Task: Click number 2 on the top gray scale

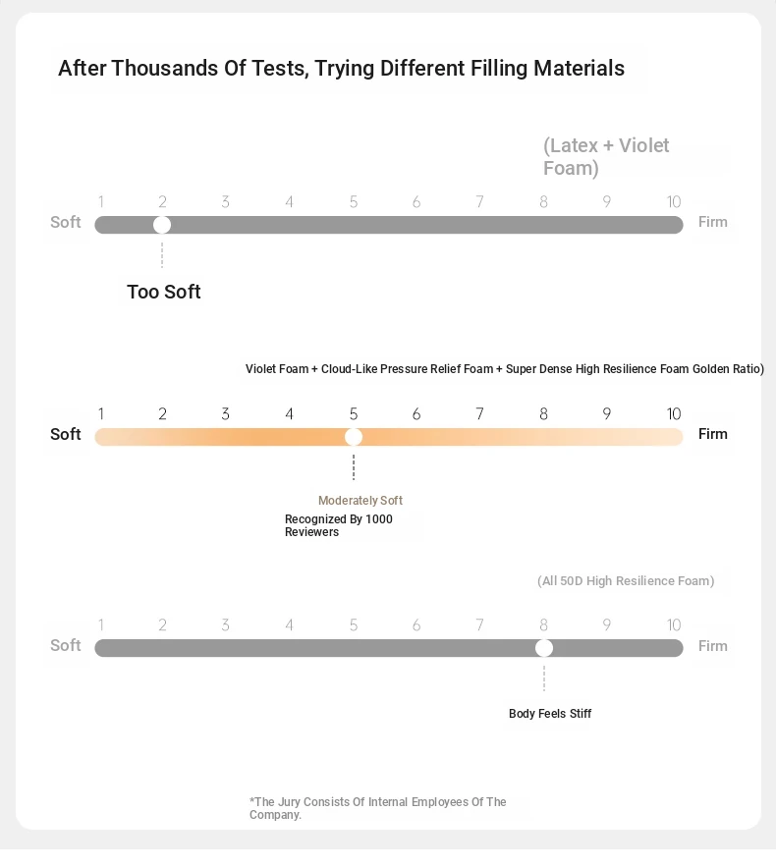Action: click(x=162, y=202)
